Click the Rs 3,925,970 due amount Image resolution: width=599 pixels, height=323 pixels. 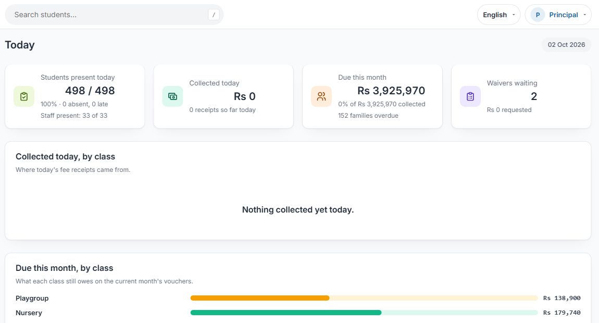pyautogui.click(x=391, y=91)
